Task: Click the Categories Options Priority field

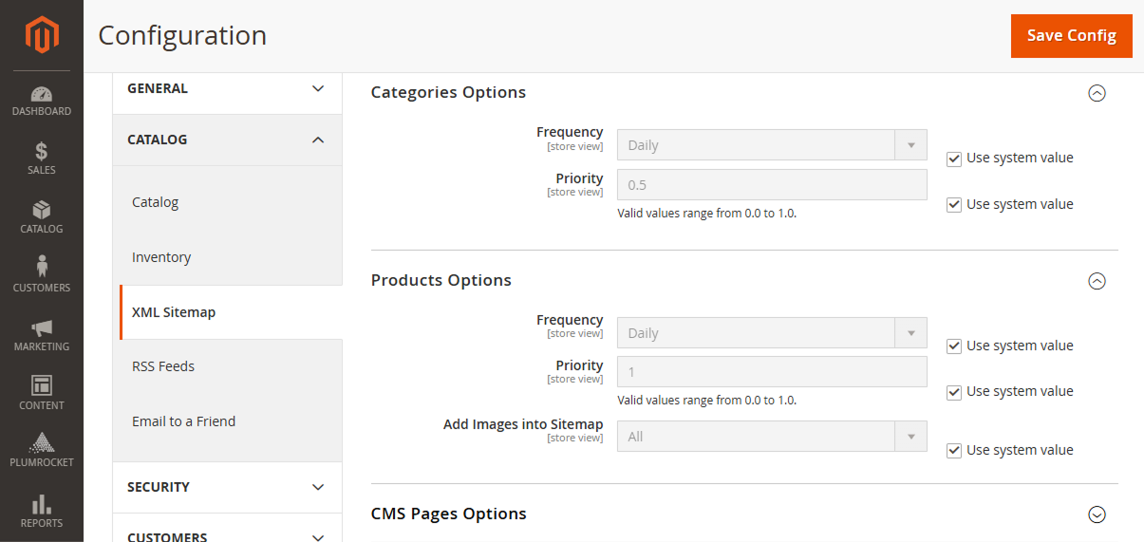Action: 772,185
